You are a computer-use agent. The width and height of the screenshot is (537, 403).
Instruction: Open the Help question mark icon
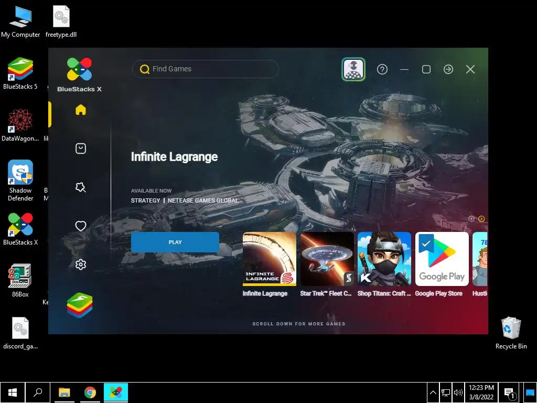point(382,69)
